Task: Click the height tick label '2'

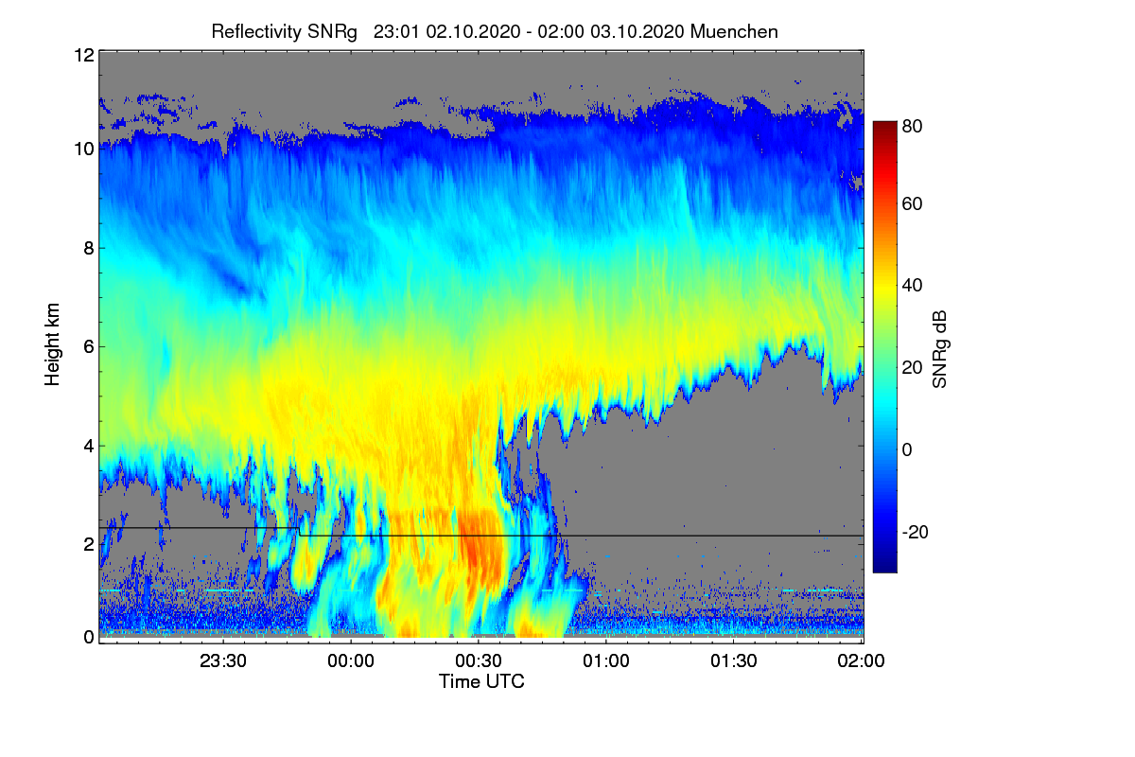Action: 88,543
